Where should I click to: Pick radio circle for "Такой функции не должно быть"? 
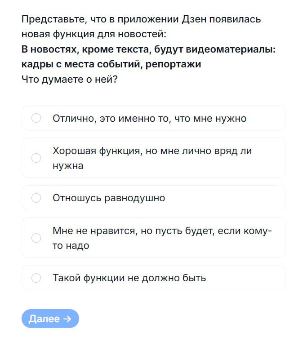[36, 278]
